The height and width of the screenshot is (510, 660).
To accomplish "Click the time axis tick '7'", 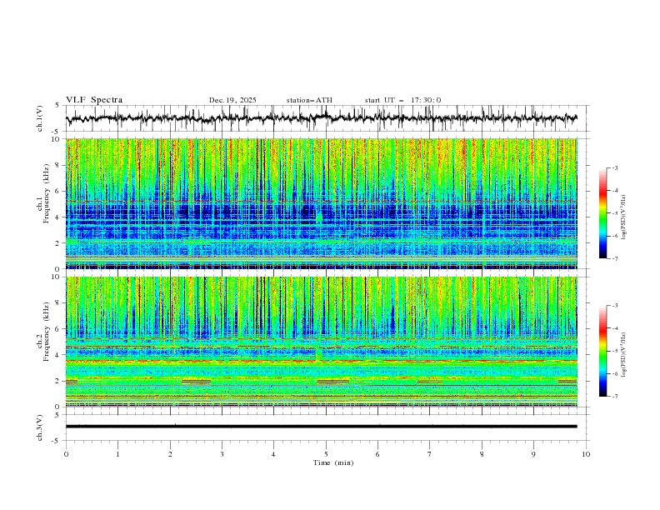I will [430, 454].
